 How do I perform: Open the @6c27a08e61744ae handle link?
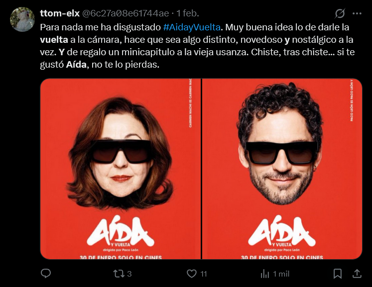click(125, 13)
